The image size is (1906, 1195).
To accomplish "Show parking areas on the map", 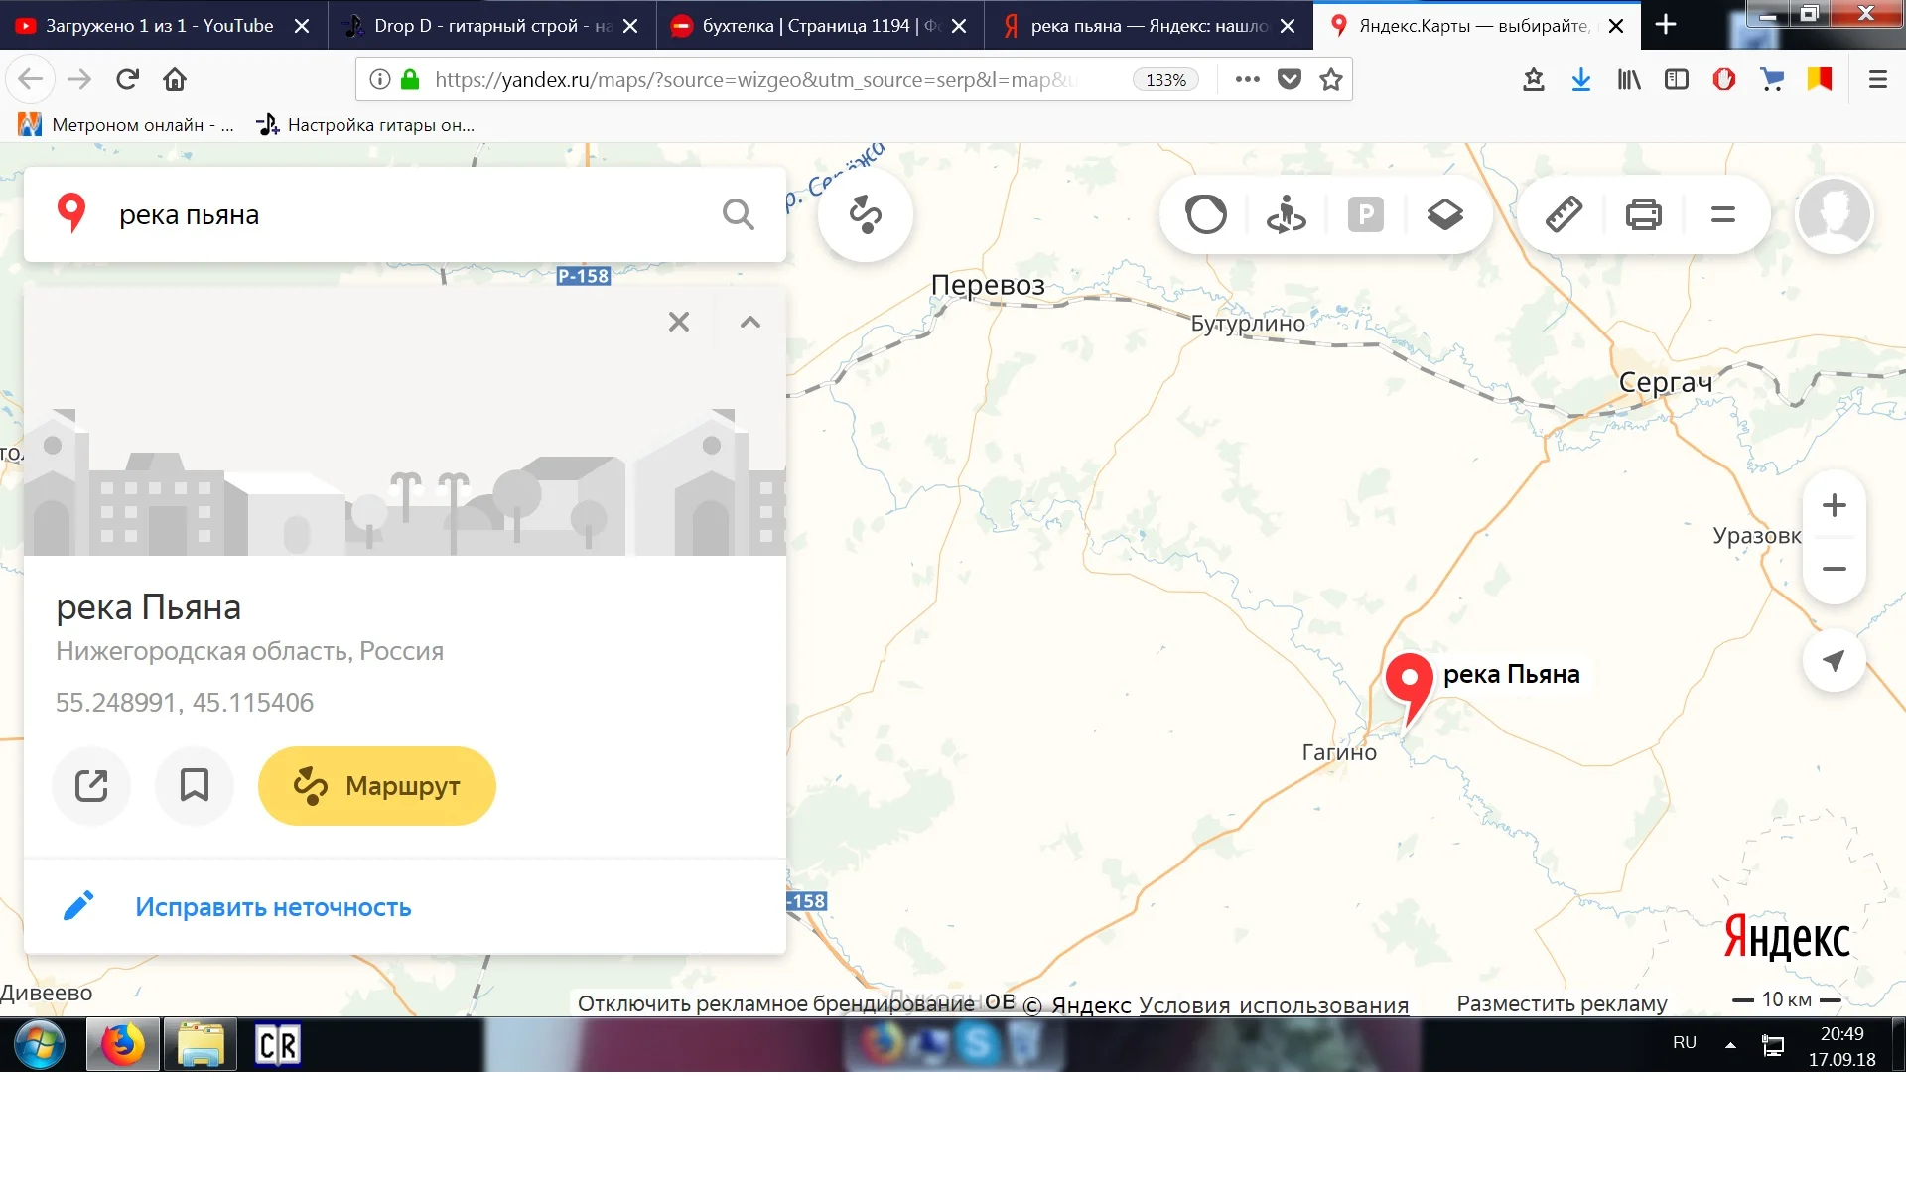I will click(1367, 213).
